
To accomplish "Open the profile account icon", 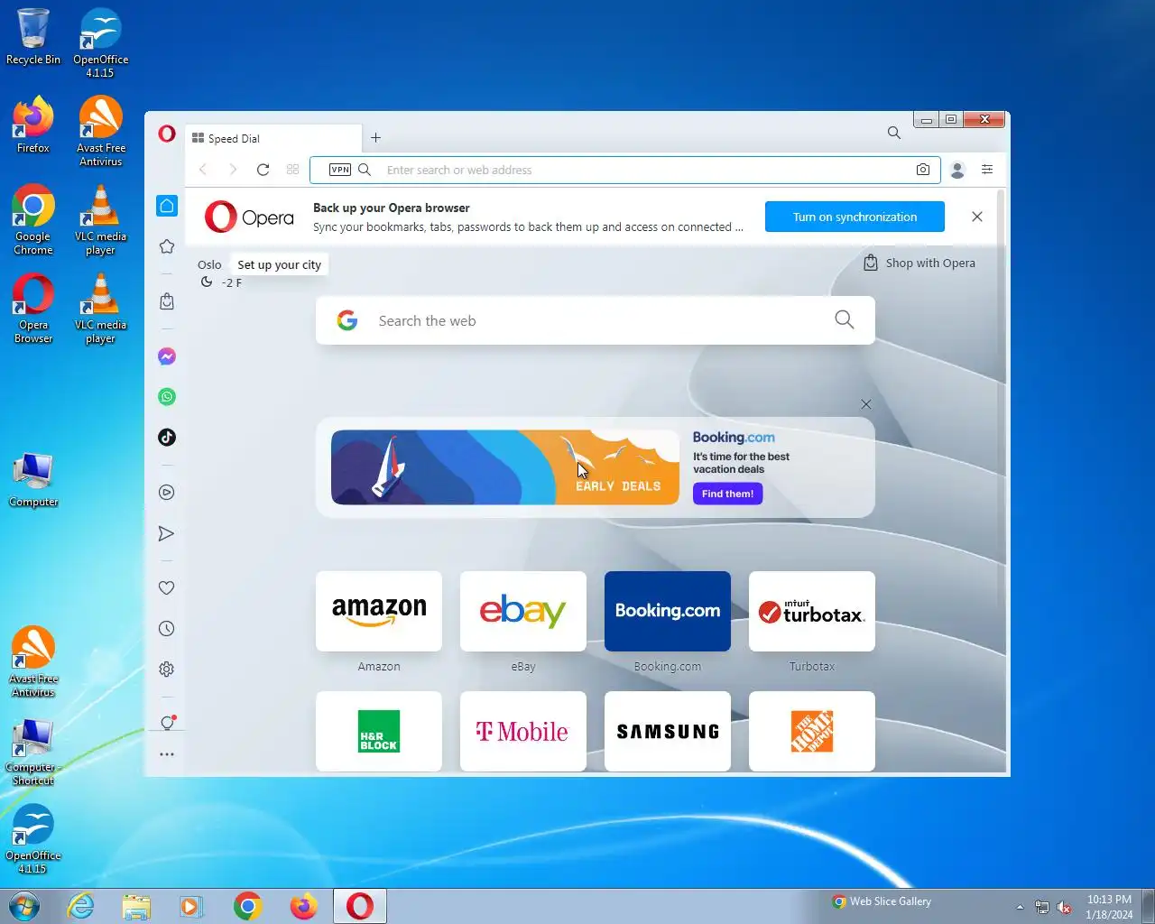I will [x=957, y=170].
